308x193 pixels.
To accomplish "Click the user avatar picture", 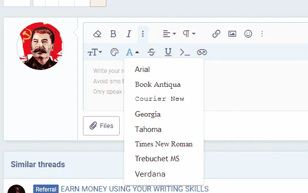I will tap(40, 46).
